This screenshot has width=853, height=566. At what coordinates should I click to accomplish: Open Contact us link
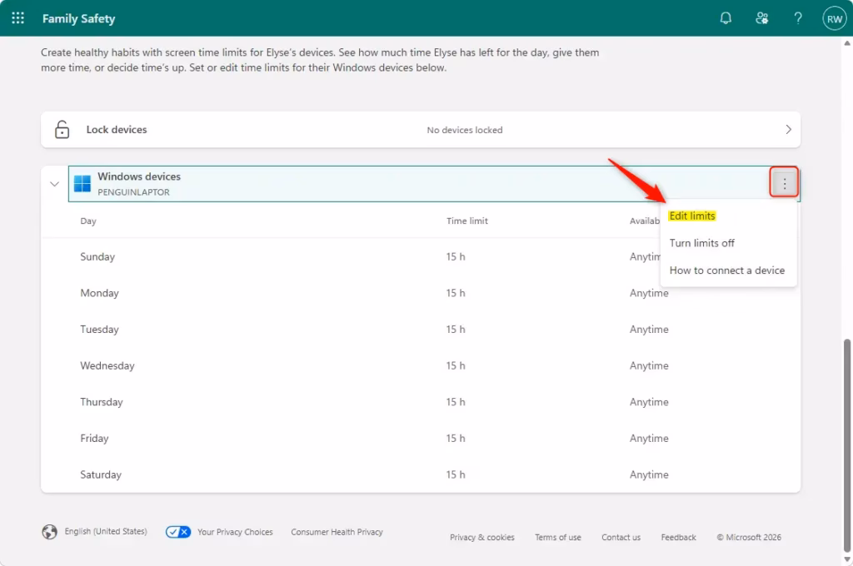(x=621, y=537)
